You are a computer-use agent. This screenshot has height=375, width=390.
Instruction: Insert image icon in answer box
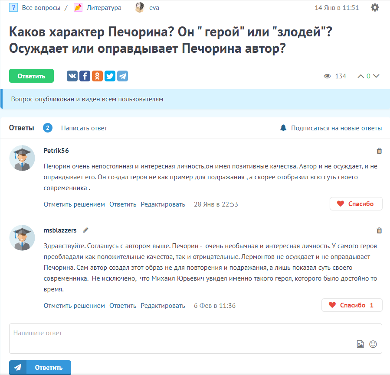coord(361,344)
